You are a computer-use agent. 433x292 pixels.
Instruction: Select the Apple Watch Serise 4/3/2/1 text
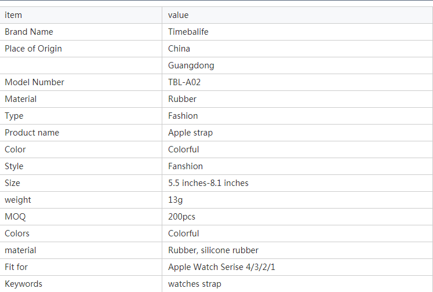pos(221,267)
